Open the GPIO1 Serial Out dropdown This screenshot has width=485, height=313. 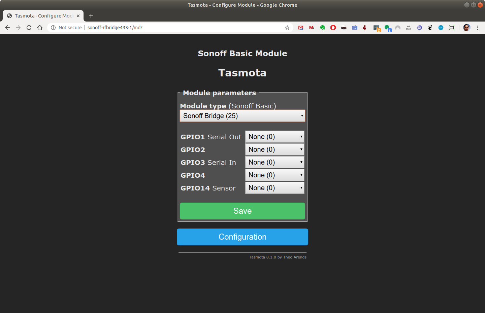pyautogui.click(x=275, y=137)
